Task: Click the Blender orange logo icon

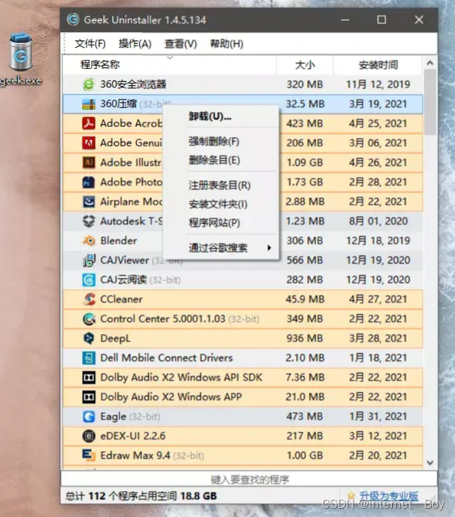Action: pyautogui.click(x=89, y=241)
